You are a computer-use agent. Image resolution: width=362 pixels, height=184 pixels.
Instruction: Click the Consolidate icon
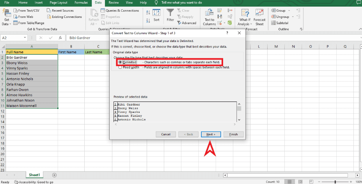(x=230, y=11)
